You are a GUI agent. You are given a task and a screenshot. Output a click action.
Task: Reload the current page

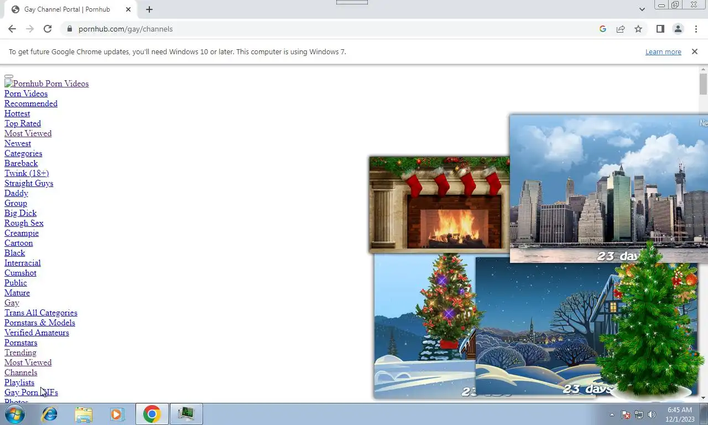pyautogui.click(x=48, y=29)
